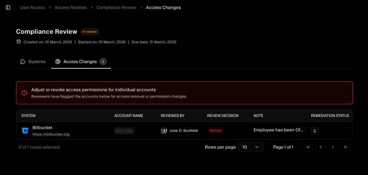This screenshot has width=368, height=175.
Task: Click the Access Changes breadcrumb
Action: click(164, 8)
